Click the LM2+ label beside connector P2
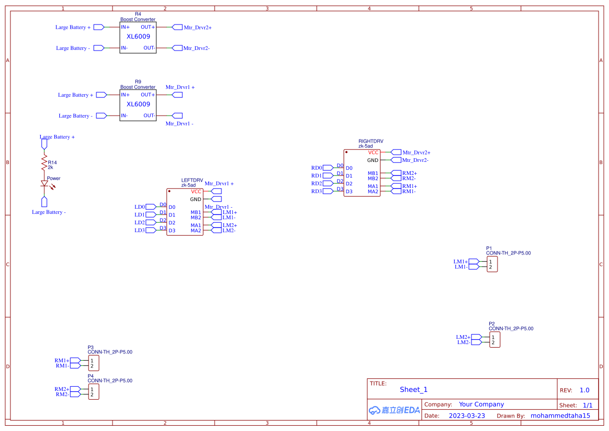Screen dimensions: 609x431 463,337
